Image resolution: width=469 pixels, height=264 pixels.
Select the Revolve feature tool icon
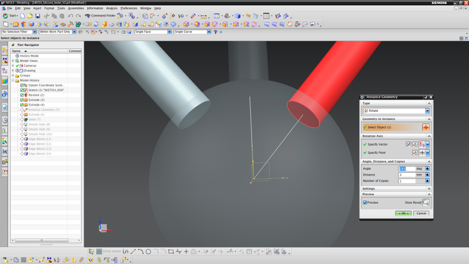pyautogui.click(x=23, y=24)
